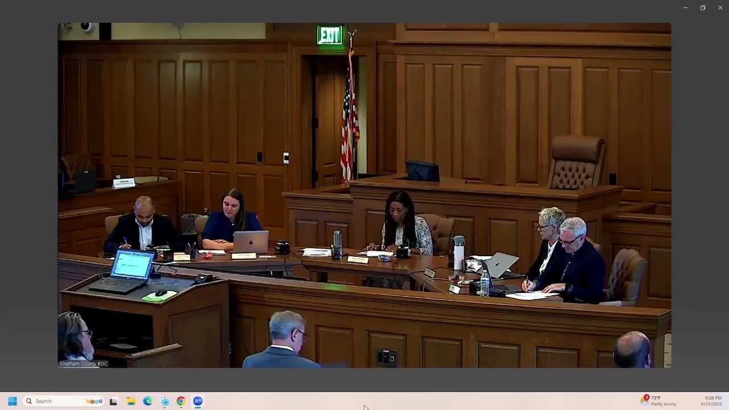The height and width of the screenshot is (410, 729).
Task: Click the empty high-back chair in the video
Action: coord(576,162)
